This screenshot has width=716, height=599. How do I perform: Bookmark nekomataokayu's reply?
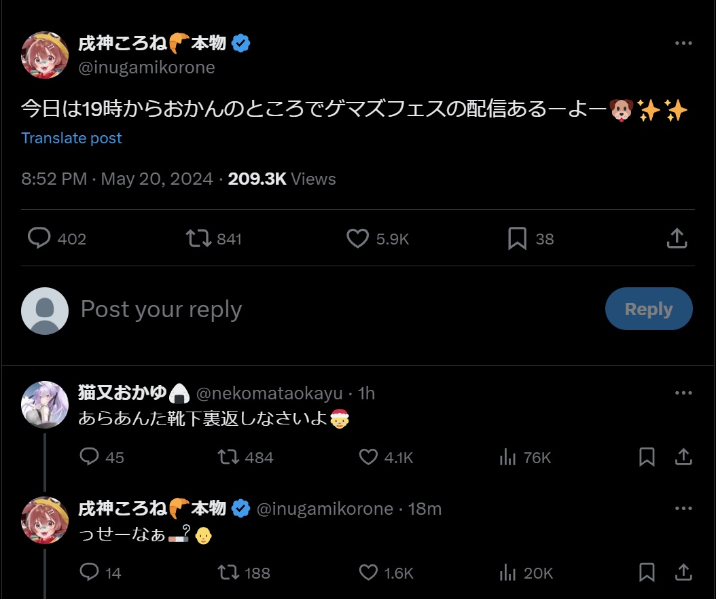pos(647,457)
